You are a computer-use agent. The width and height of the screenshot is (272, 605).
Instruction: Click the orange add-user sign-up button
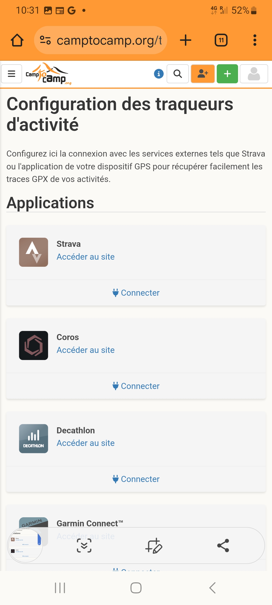pyautogui.click(x=203, y=74)
